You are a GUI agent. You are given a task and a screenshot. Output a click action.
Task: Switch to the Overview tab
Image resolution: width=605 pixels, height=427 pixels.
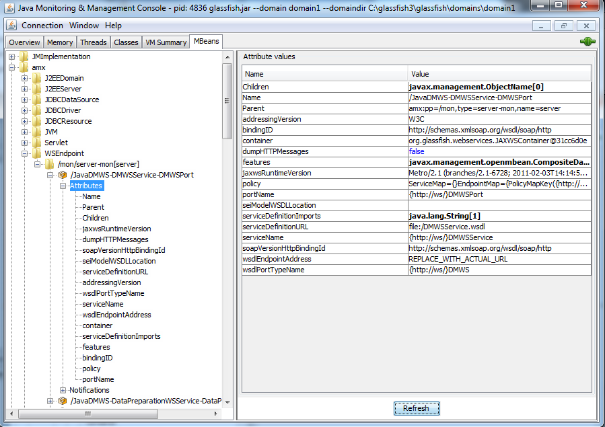24,42
